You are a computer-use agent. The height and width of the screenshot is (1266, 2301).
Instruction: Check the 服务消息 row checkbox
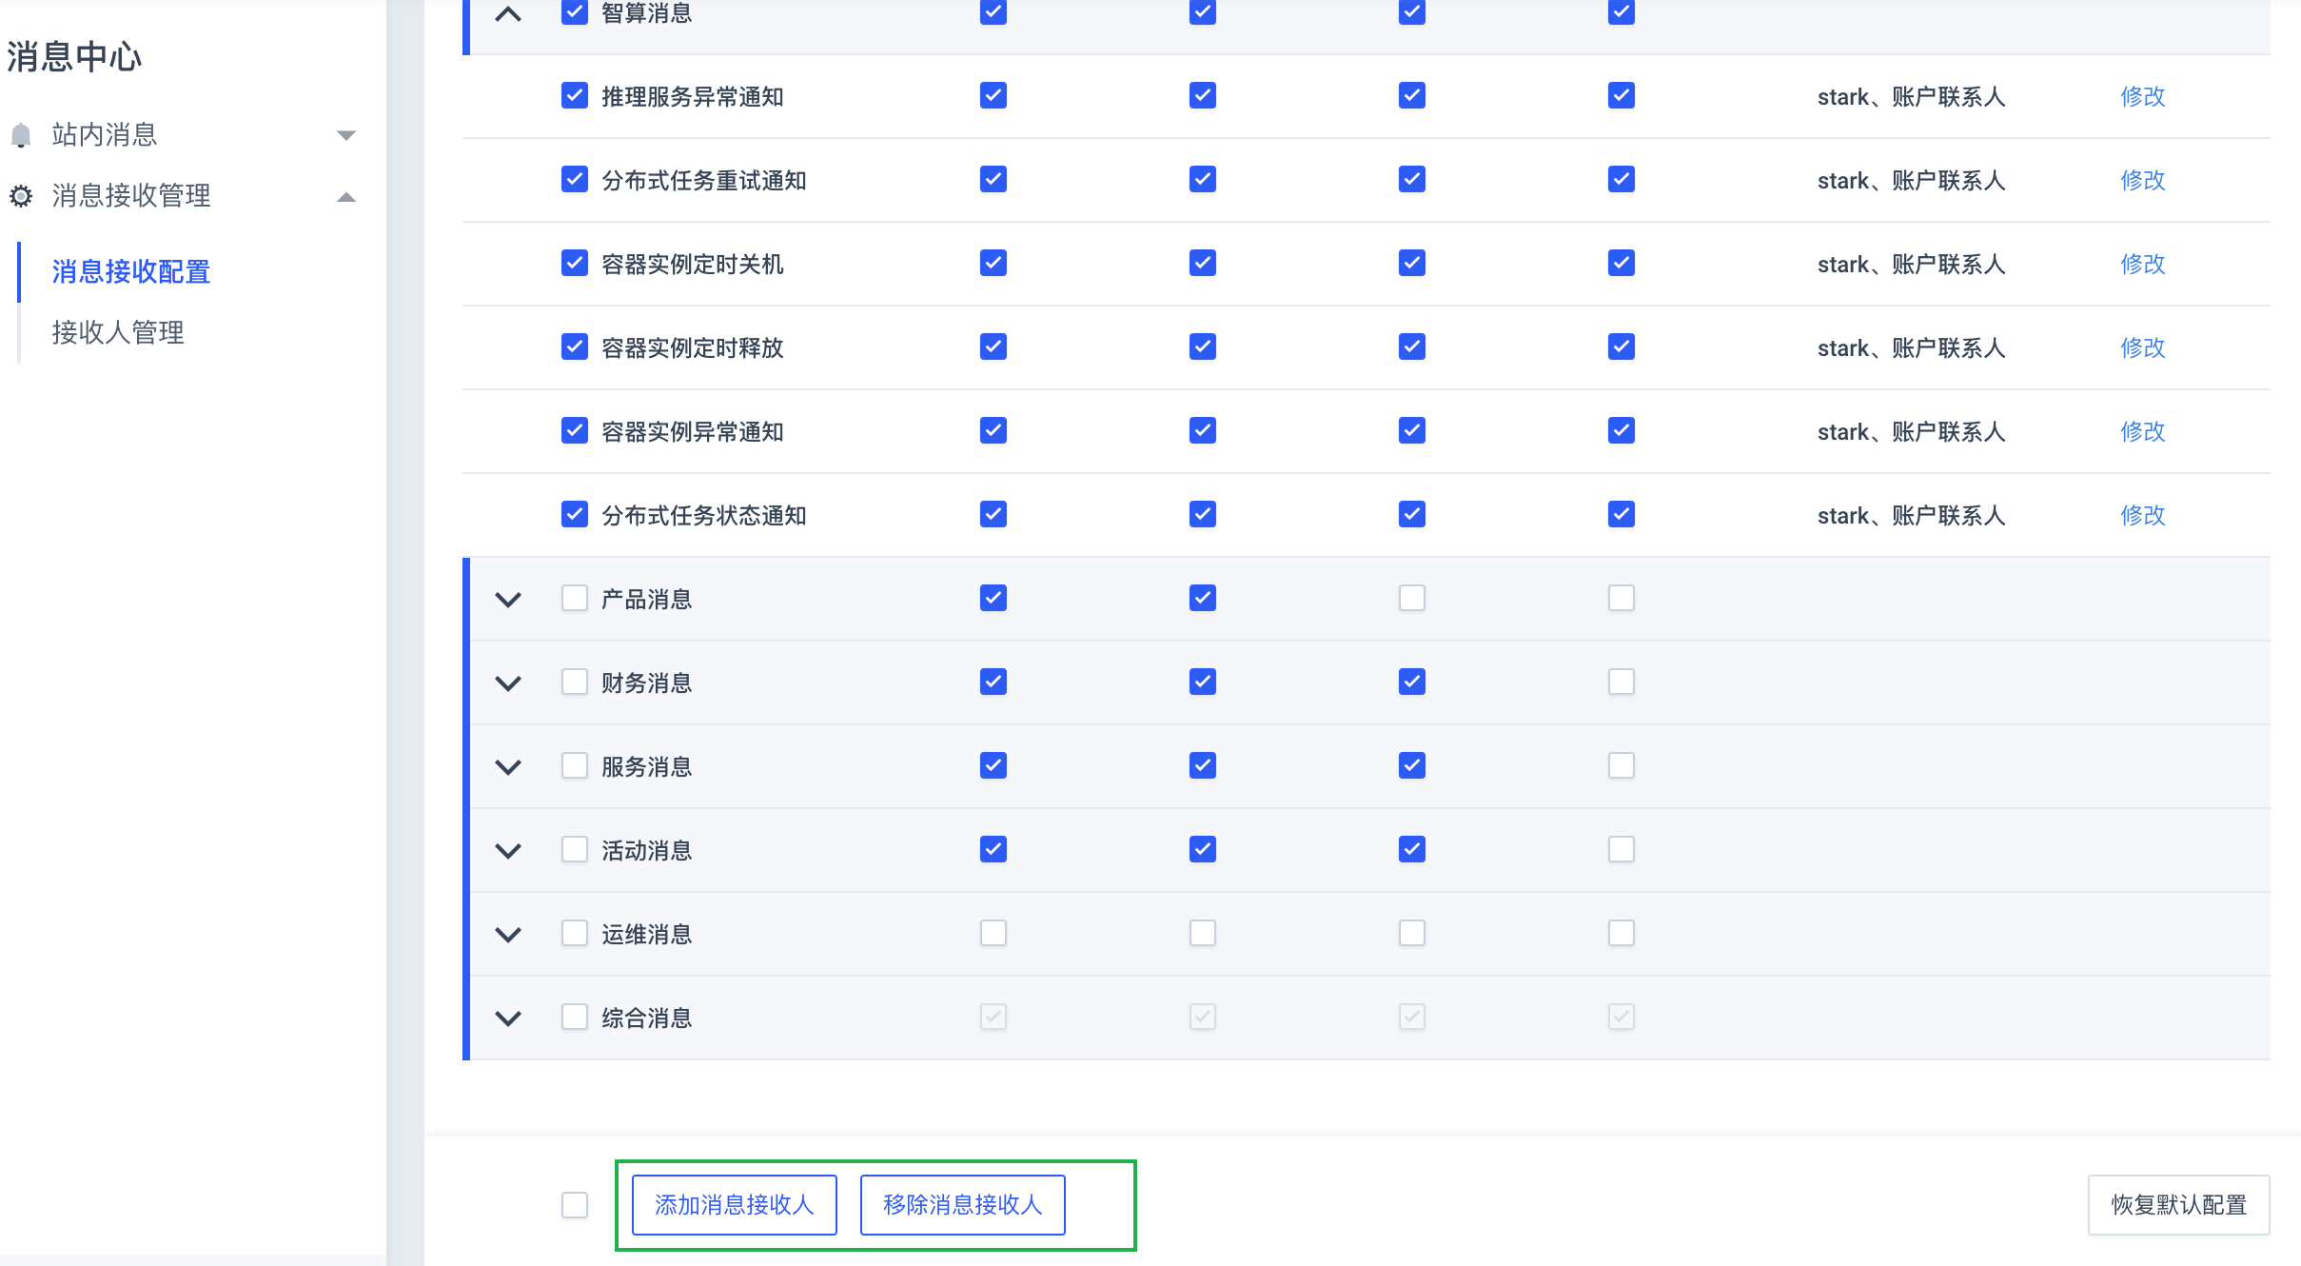click(x=575, y=765)
